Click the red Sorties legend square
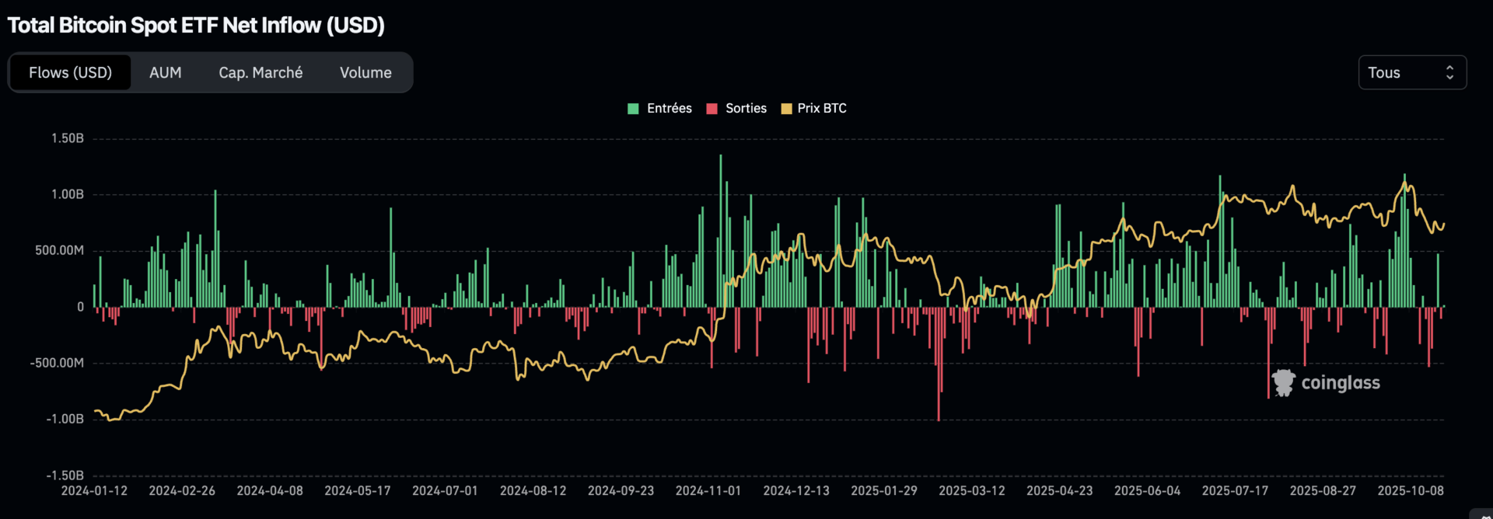 (x=712, y=109)
